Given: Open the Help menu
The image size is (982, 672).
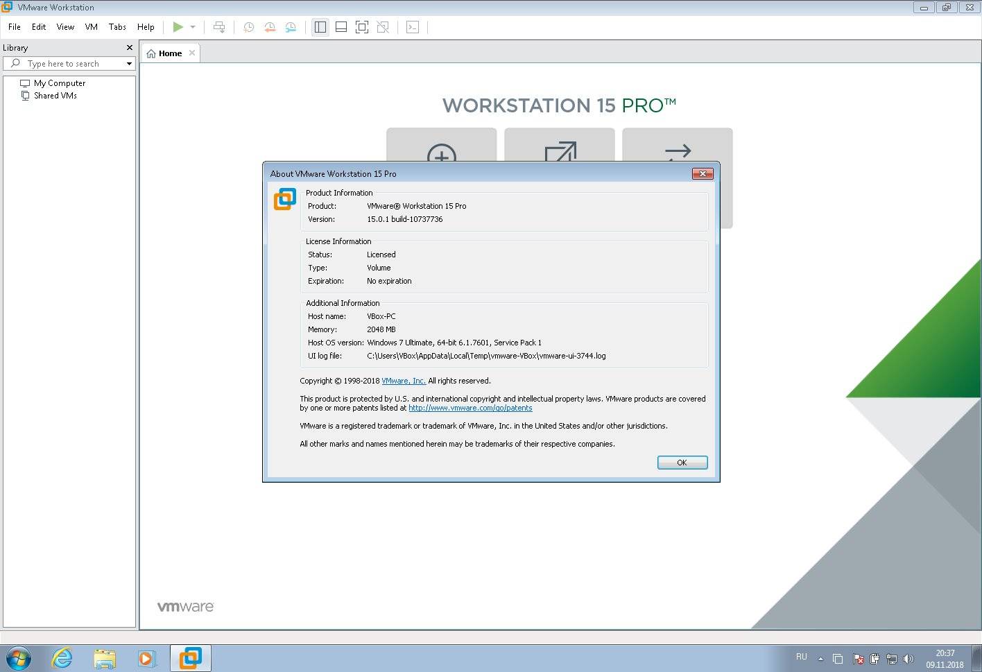Looking at the screenshot, I should (146, 27).
